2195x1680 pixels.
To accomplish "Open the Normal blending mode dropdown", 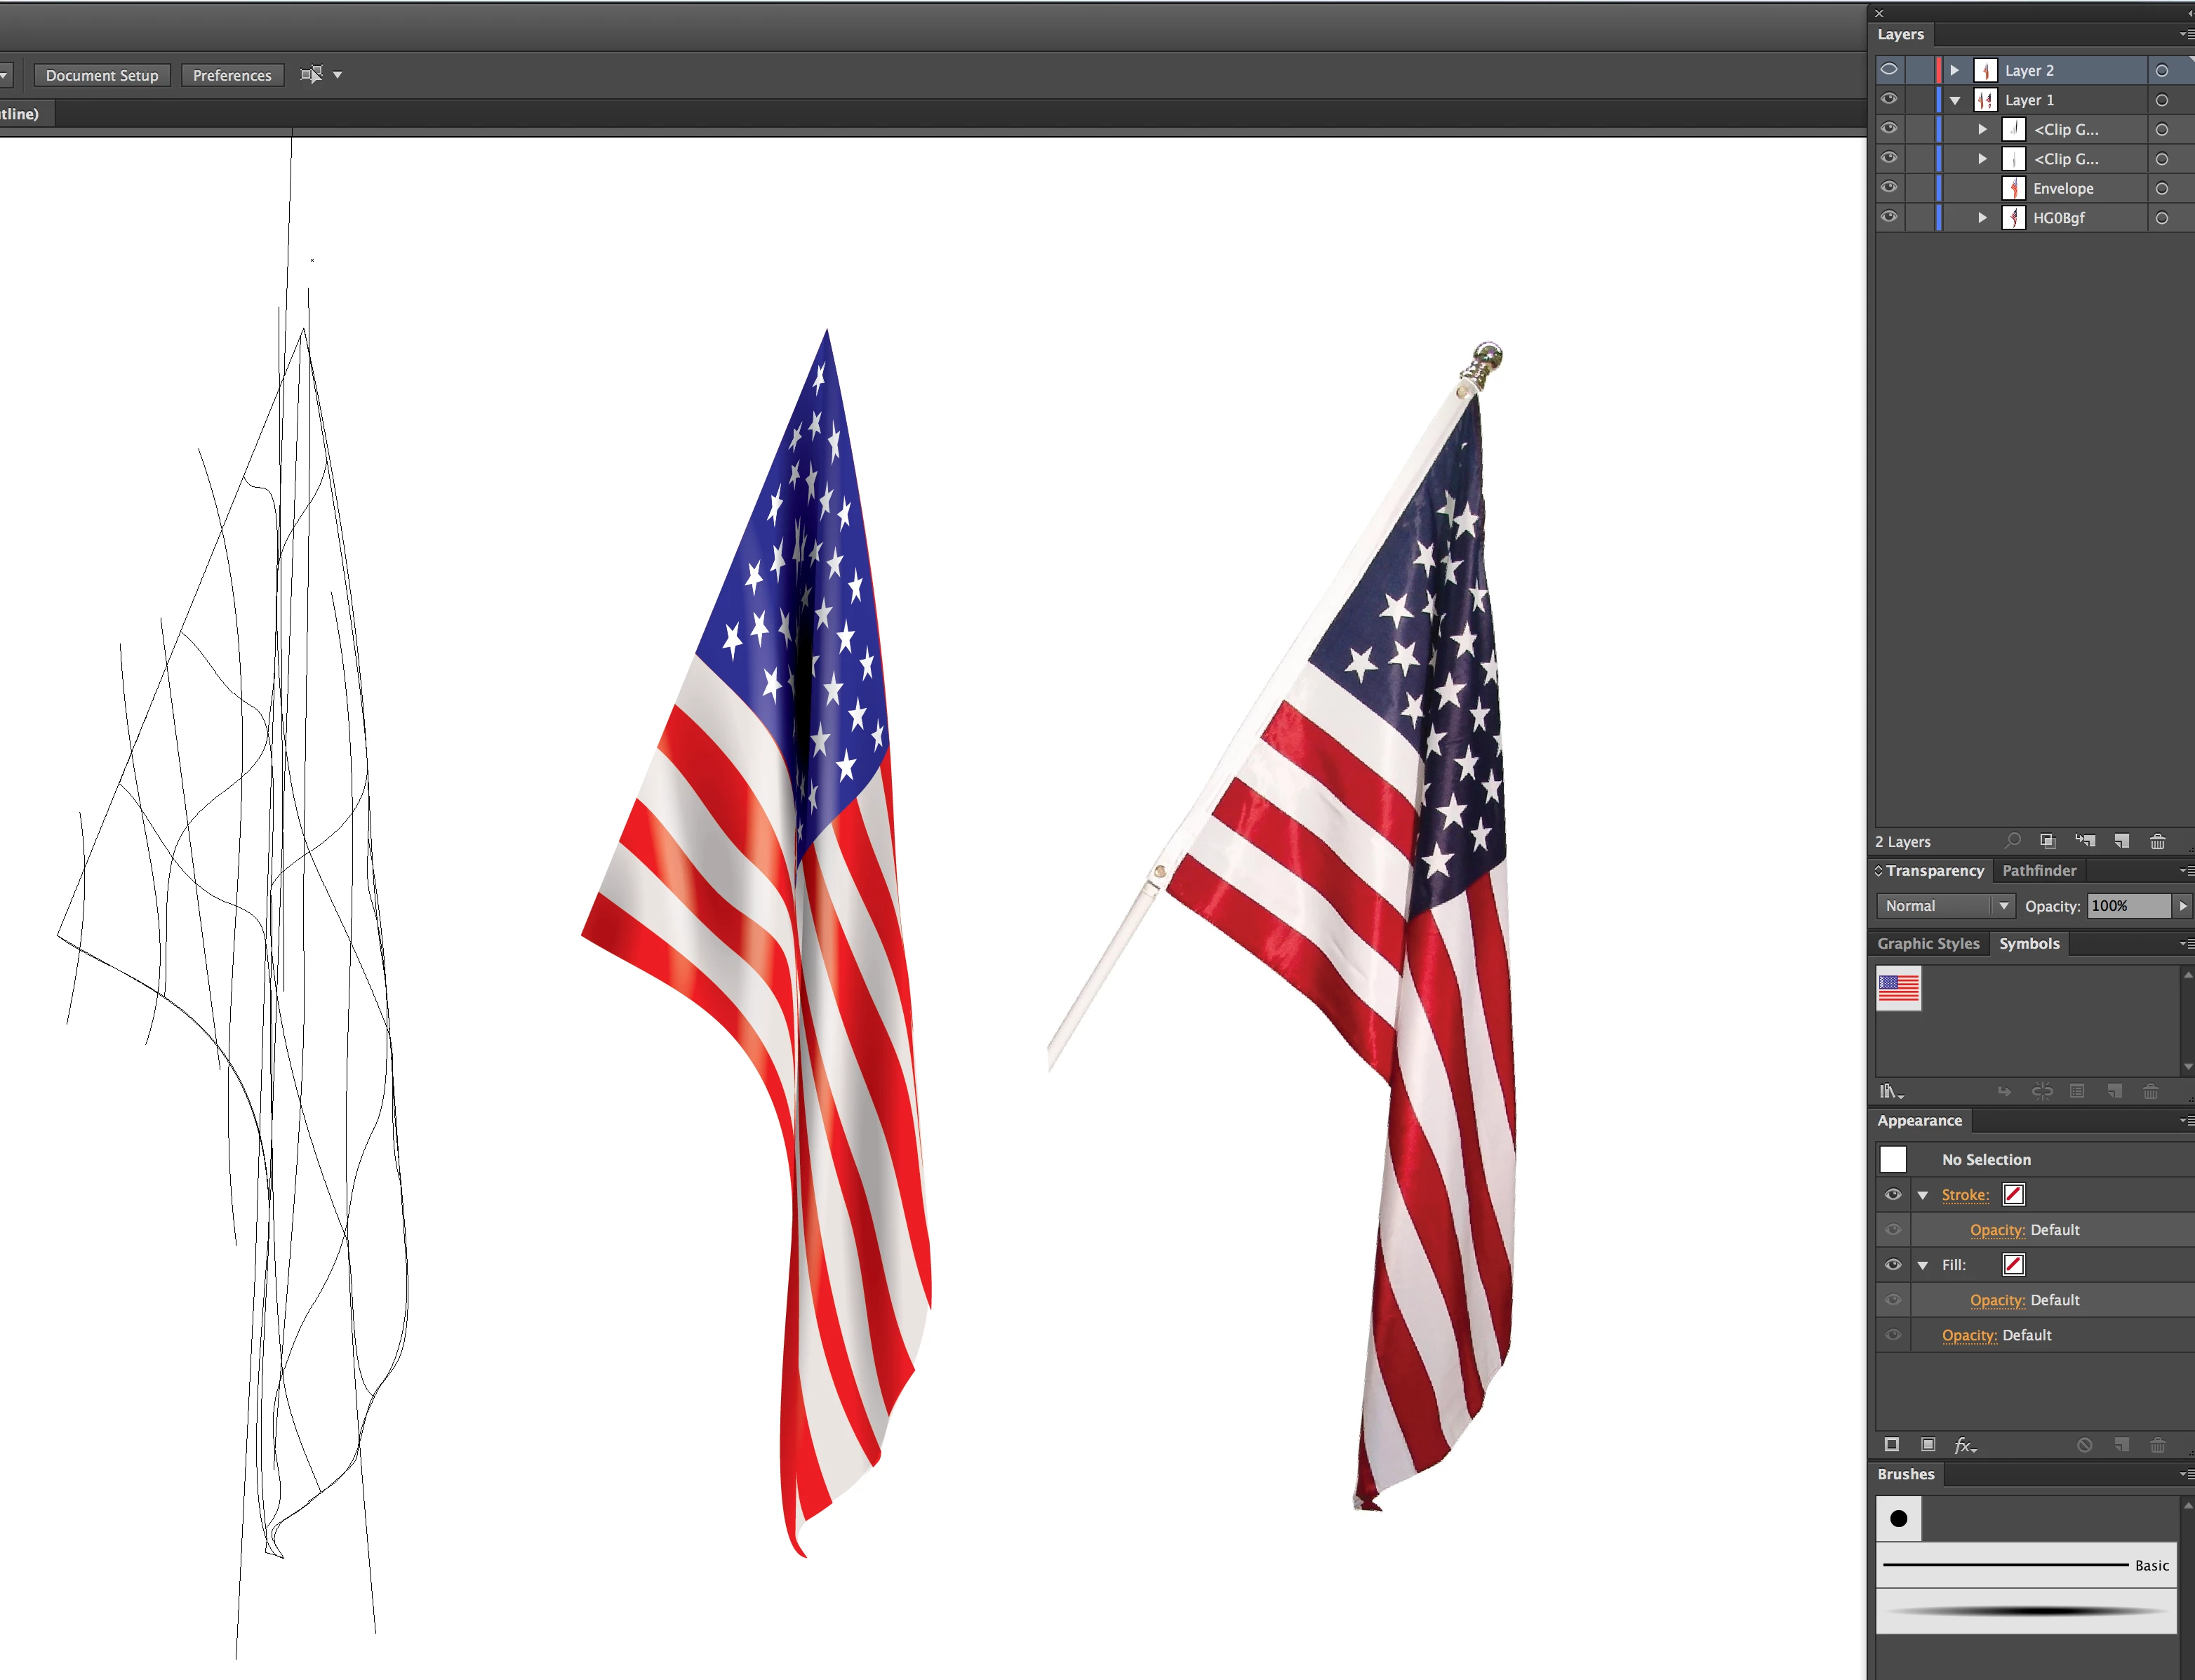I will tap(1944, 906).
